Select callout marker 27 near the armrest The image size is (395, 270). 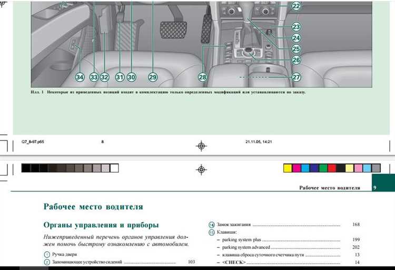[x=296, y=77]
